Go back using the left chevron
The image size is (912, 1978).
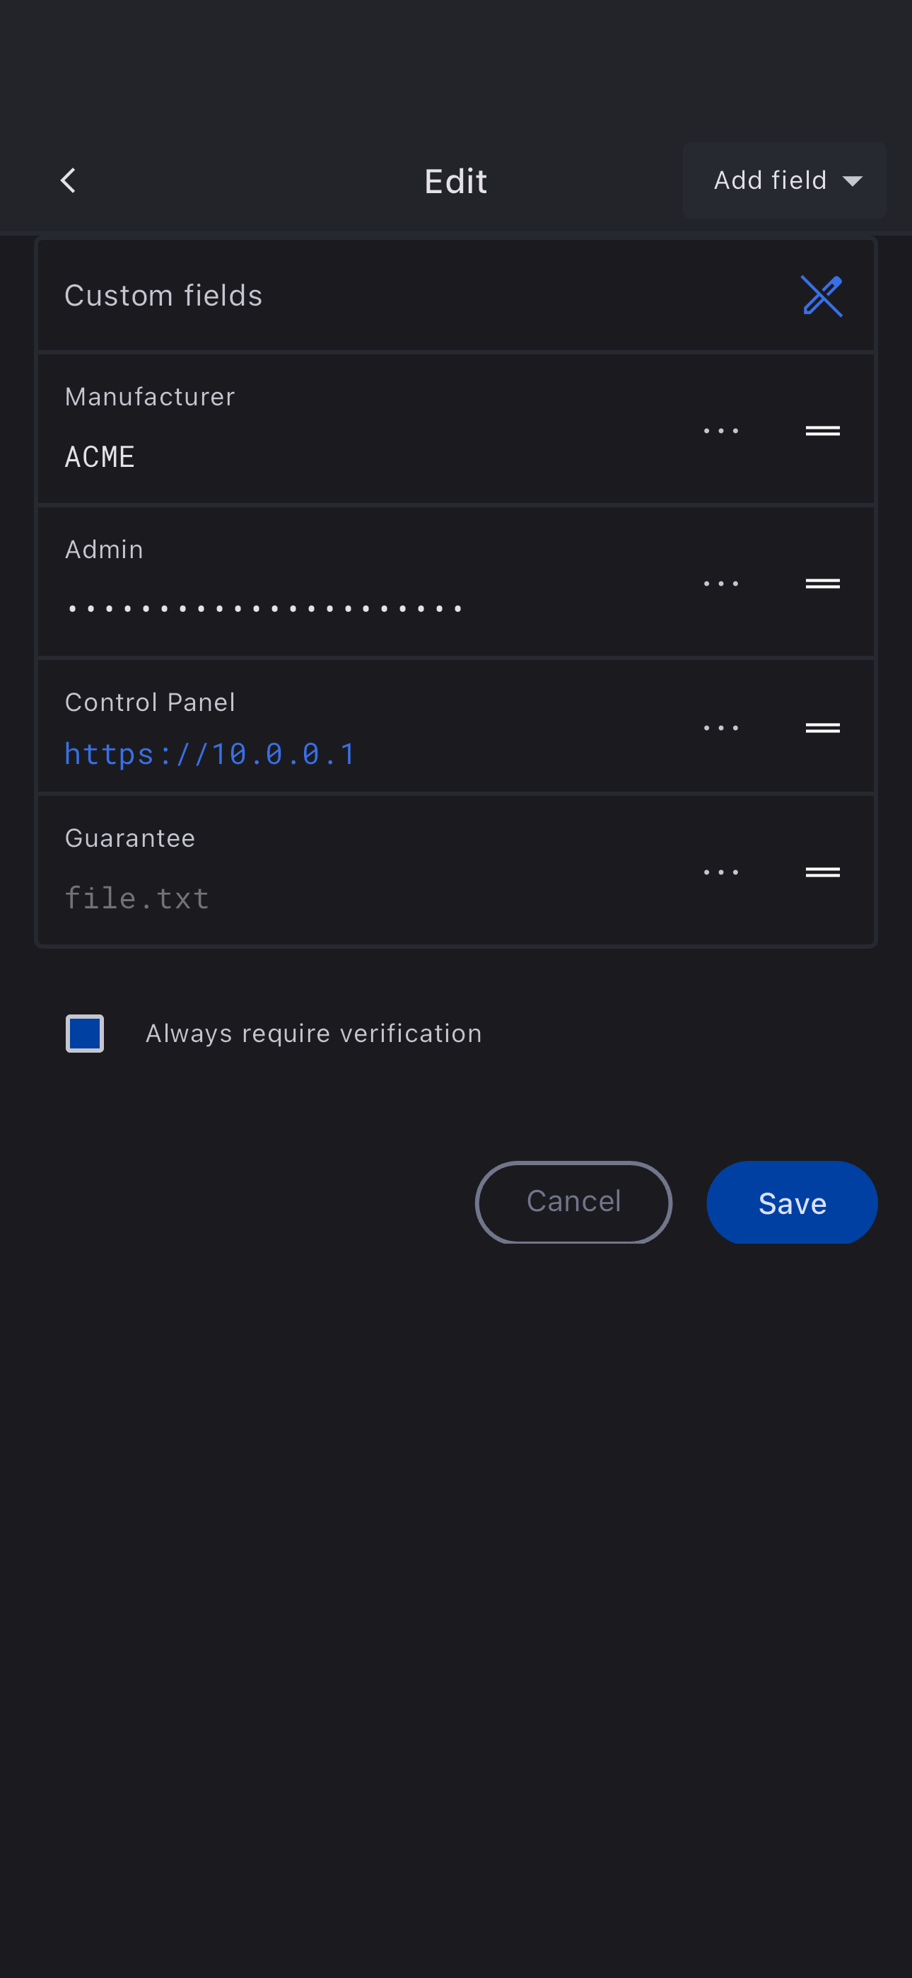[69, 181]
